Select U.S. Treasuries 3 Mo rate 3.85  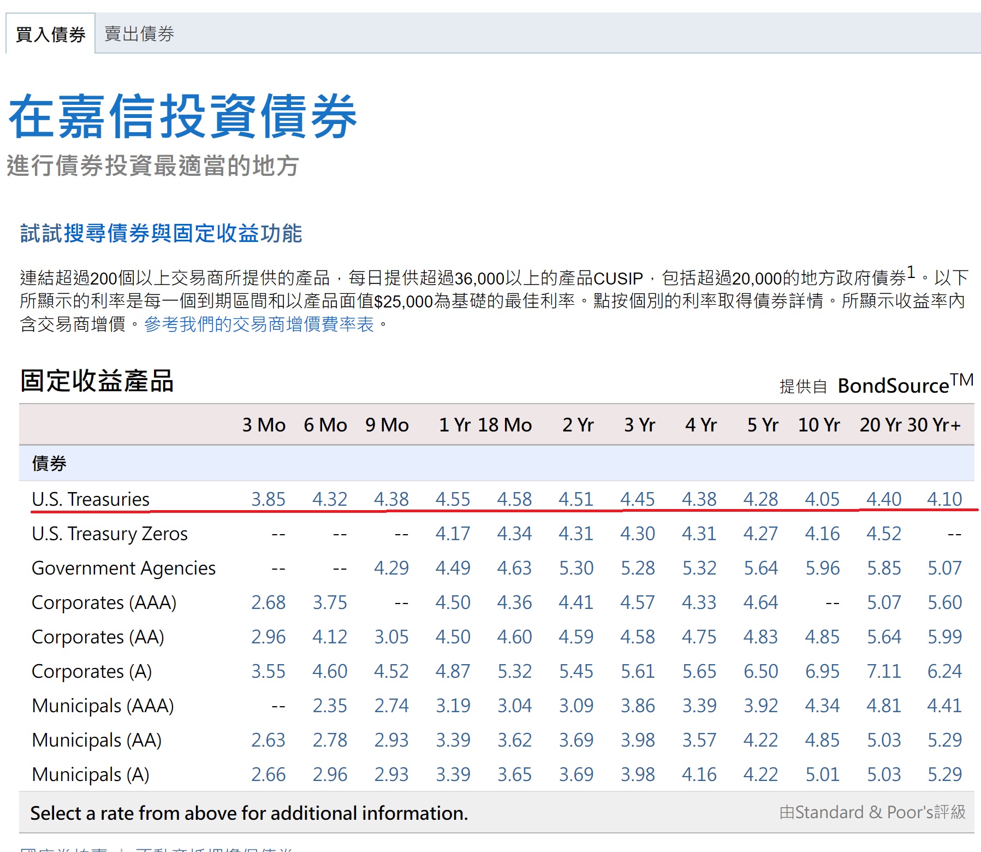tap(268, 499)
